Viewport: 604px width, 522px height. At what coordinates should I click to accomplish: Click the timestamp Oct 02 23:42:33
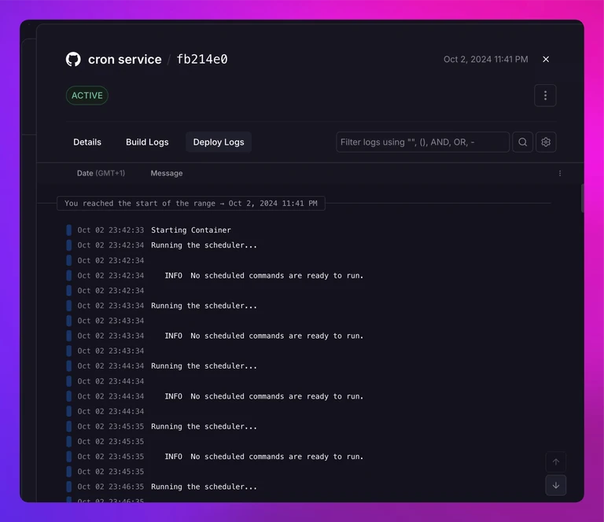[x=111, y=230]
